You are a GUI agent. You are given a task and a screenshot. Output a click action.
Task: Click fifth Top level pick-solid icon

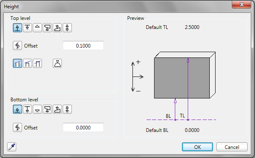[57, 28]
